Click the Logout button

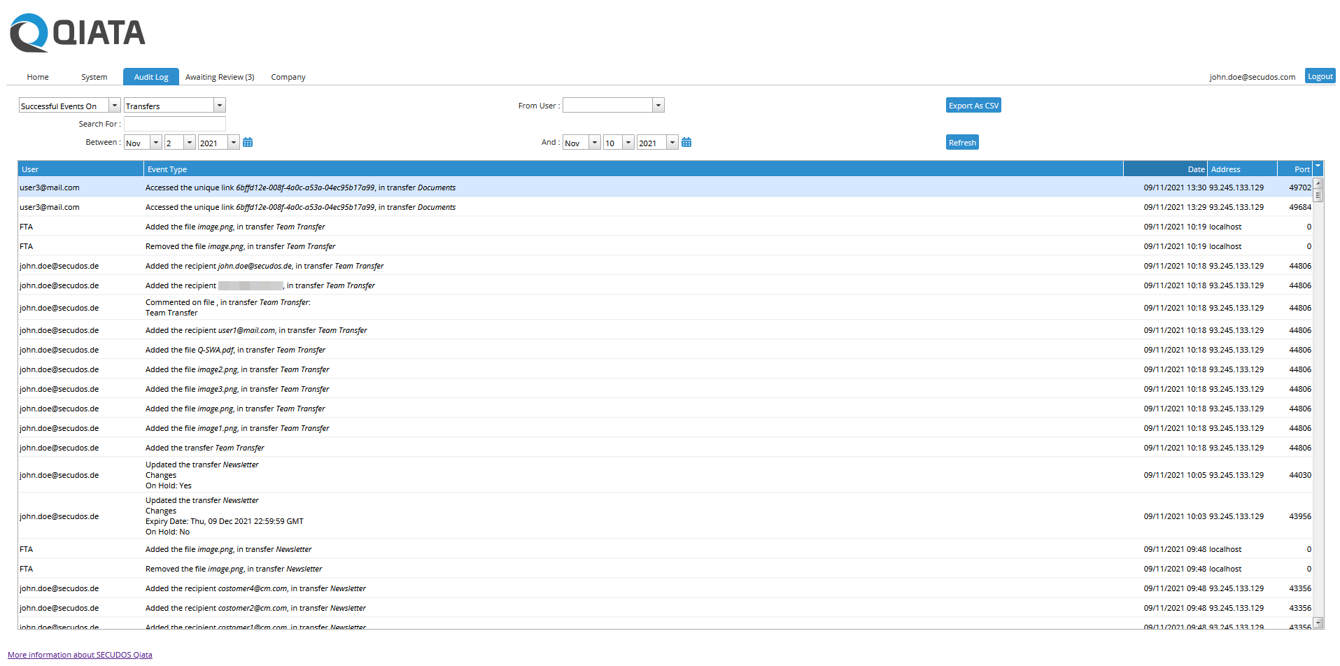tap(1320, 76)
